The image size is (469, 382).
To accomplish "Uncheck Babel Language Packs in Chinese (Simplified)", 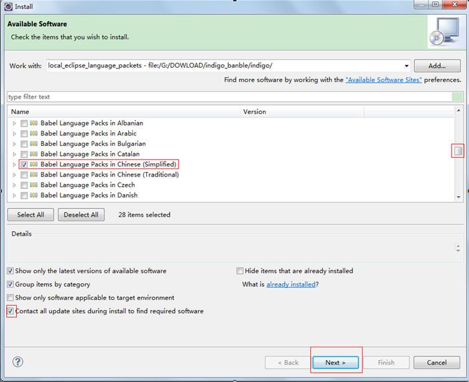I will tap(24, 165).
